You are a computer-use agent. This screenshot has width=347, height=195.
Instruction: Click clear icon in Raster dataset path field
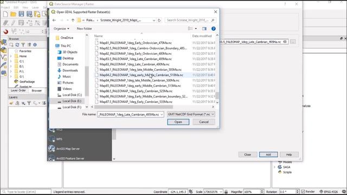285,42
